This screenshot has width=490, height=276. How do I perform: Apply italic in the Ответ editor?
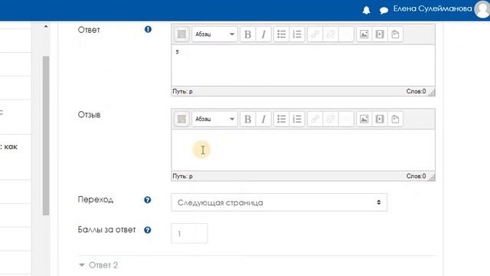263,34
